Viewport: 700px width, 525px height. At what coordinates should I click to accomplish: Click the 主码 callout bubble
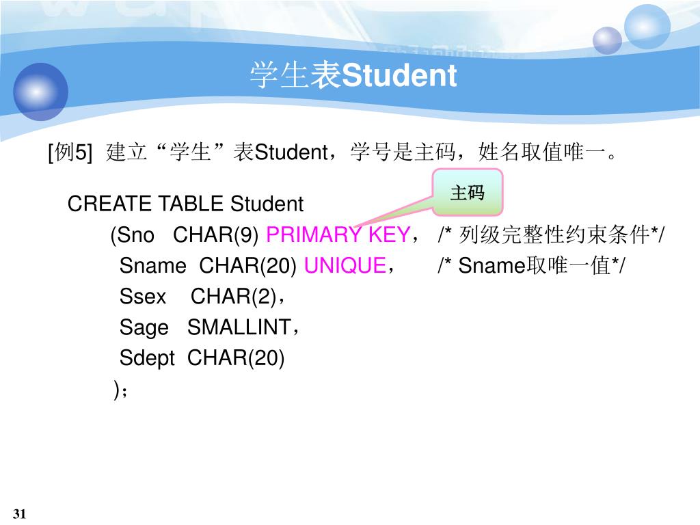point(468,192)
